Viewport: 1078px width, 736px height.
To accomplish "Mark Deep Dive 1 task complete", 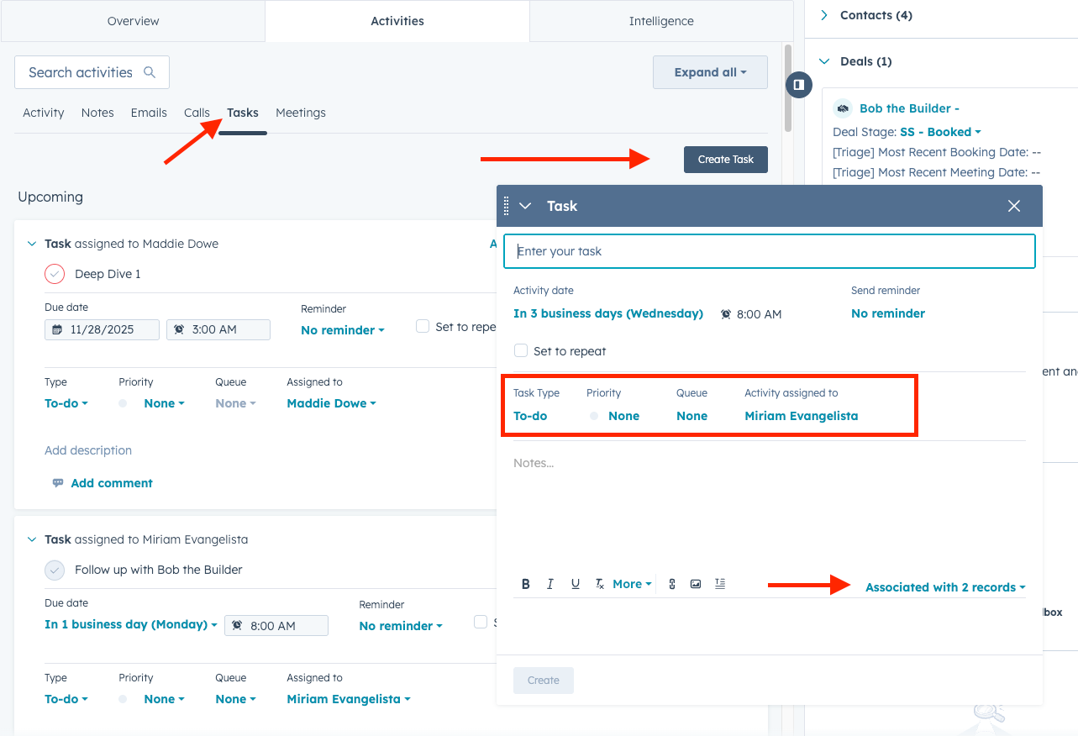I will tap(55, 274).
